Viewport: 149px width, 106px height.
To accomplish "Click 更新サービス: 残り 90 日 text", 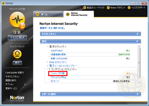I will pyautogui.click(x=52, y=28).
